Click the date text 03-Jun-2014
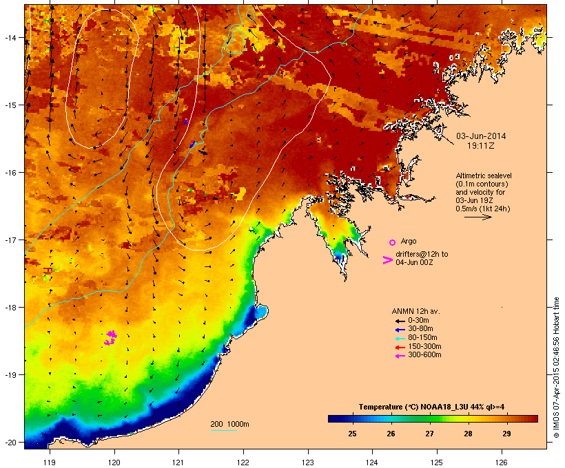Viewport: 565px width, 468px height. point(481,136)
